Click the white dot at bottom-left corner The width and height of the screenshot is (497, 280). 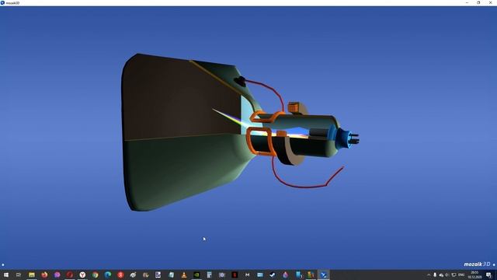[x=3, y=264]
